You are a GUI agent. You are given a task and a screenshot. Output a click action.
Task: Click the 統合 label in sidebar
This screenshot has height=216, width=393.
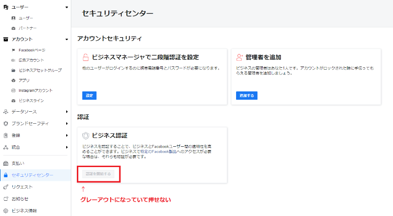16,147
